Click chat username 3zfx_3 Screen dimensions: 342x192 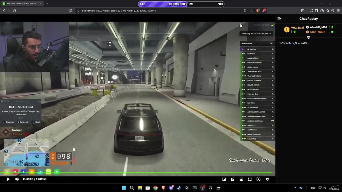pos(293,43)
